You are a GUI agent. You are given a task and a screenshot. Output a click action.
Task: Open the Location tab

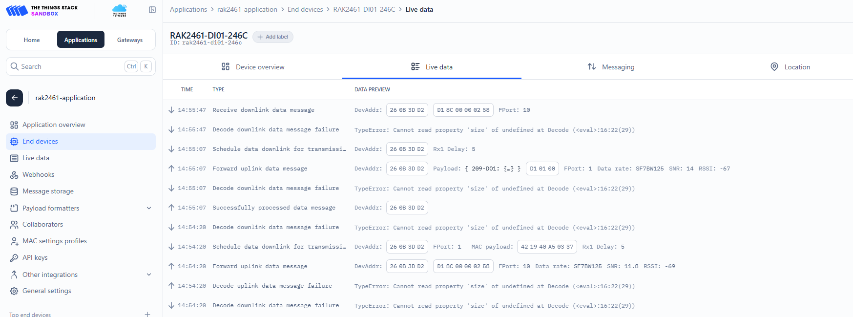tap(790, 67)
